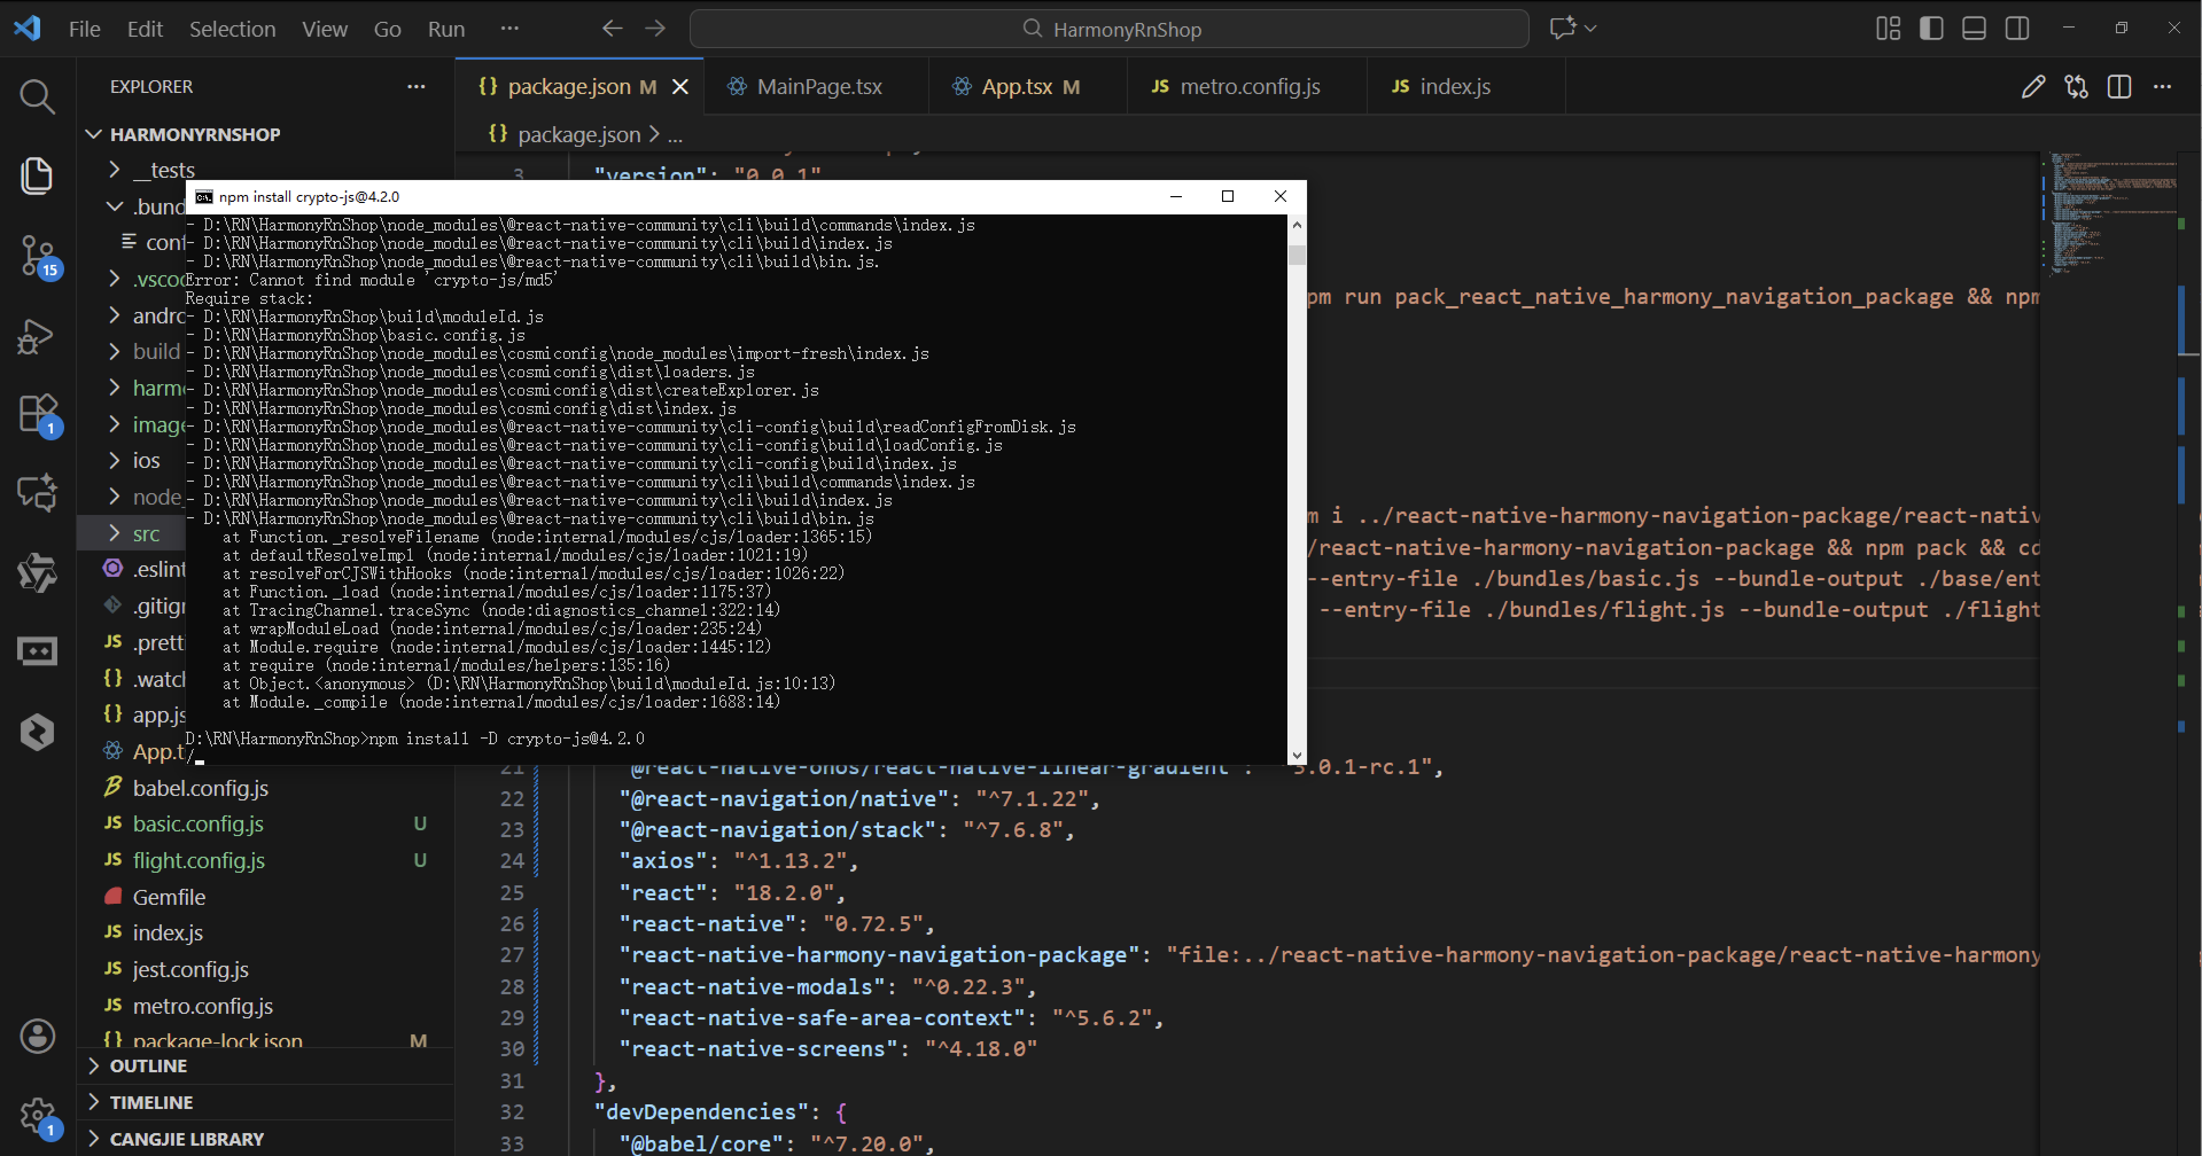
Task: Click the HarmonyRnShop command center search box
Action: (x=1108, y=28)
